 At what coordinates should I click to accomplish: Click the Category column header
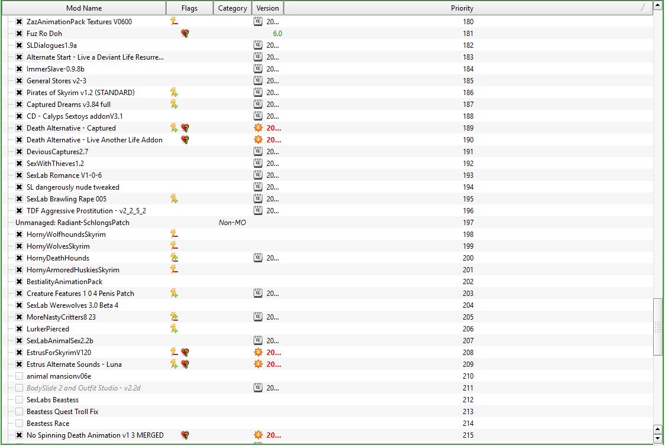pos(232,8)
